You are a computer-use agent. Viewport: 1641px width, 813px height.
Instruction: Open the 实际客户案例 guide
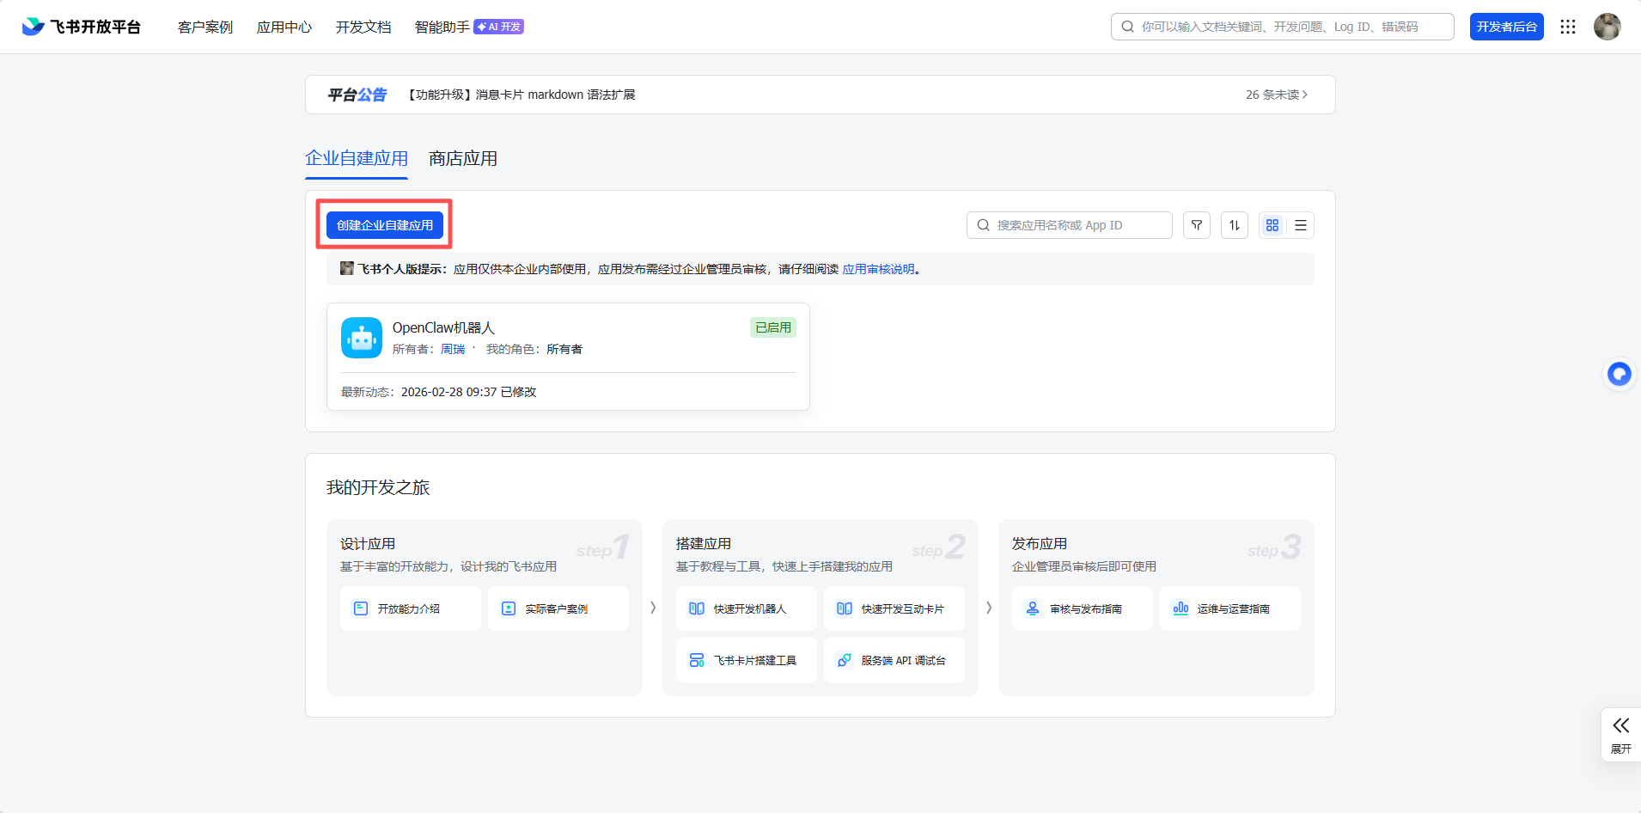click(x=558, y=608)
